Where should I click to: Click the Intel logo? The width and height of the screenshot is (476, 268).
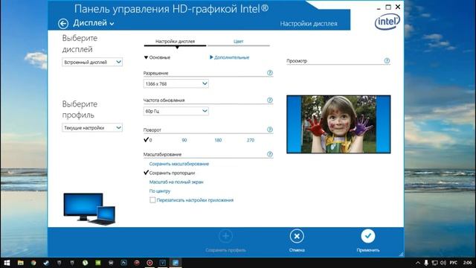click(x=387, y=22)
